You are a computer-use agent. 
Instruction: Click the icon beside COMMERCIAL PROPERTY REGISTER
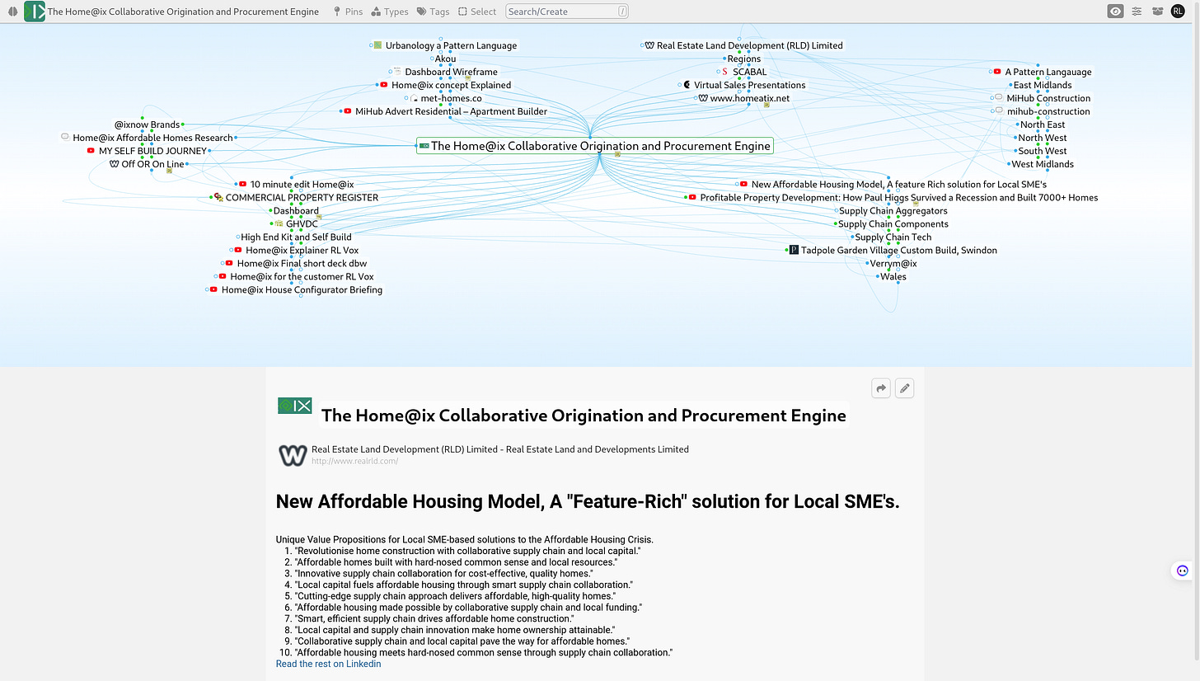(218, 198)
